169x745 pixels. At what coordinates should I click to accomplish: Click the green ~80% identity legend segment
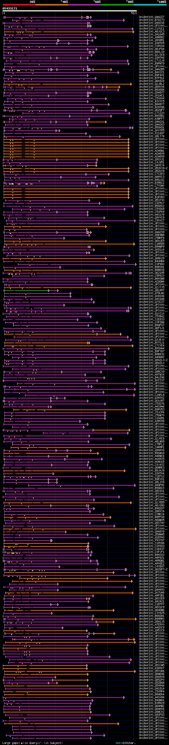pos(117,5)
